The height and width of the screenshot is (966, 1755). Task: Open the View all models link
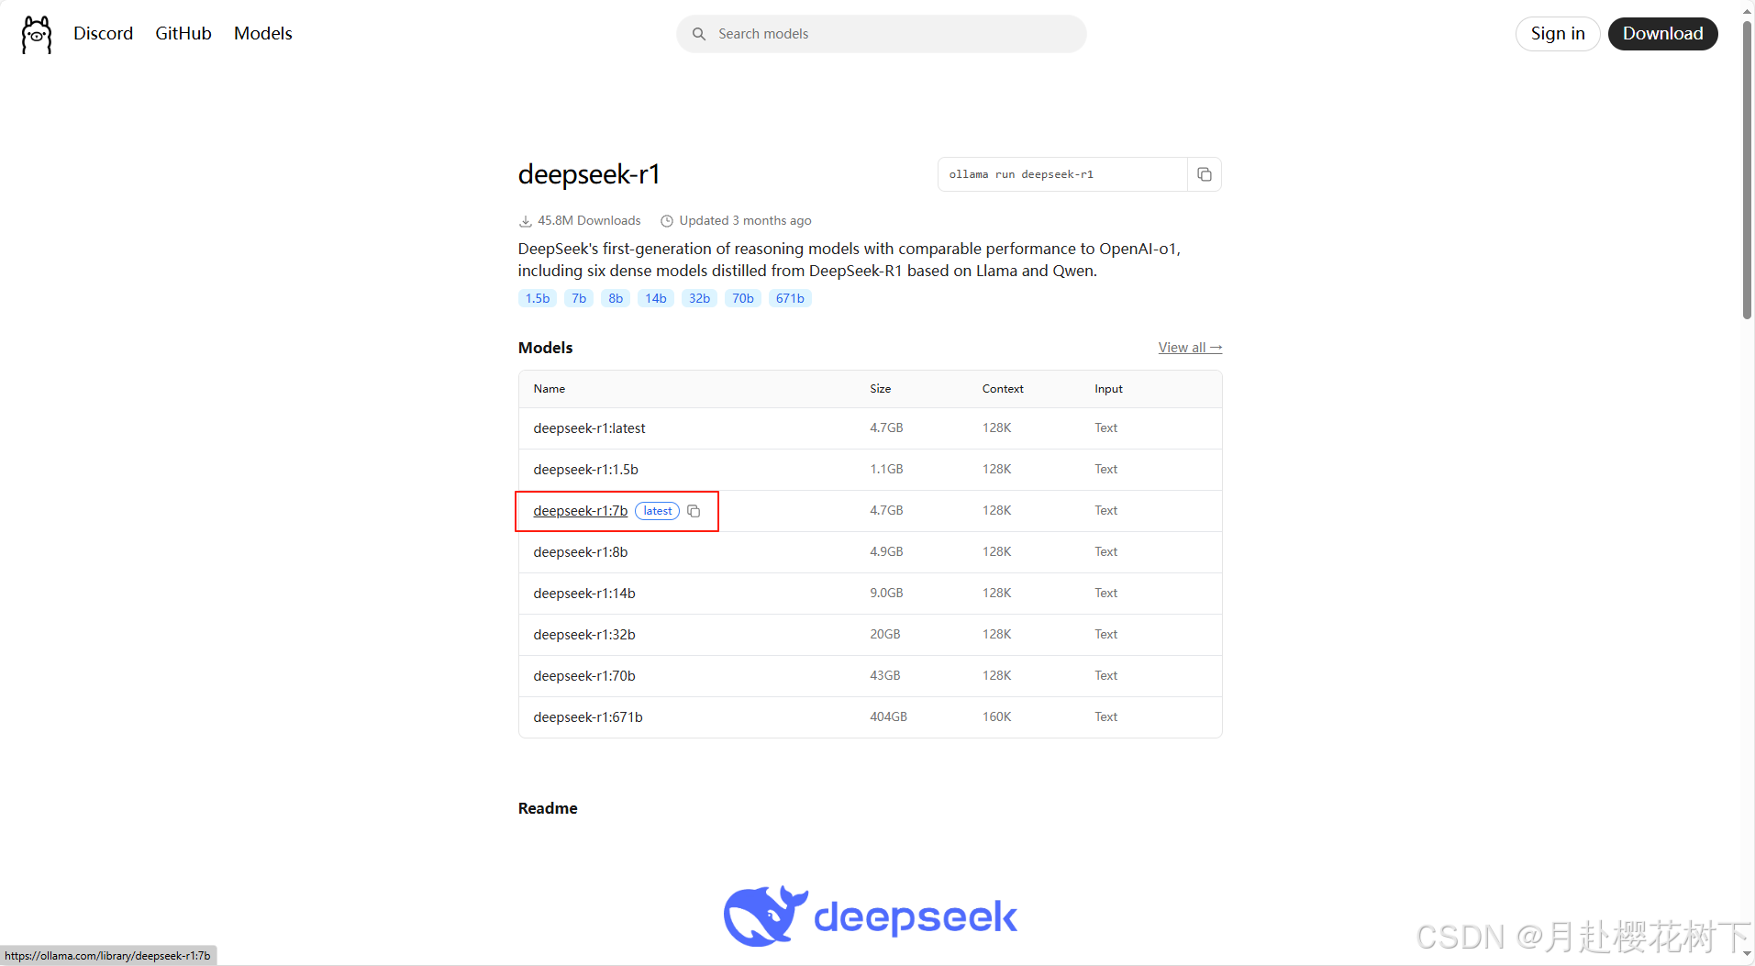point(1190,348)
